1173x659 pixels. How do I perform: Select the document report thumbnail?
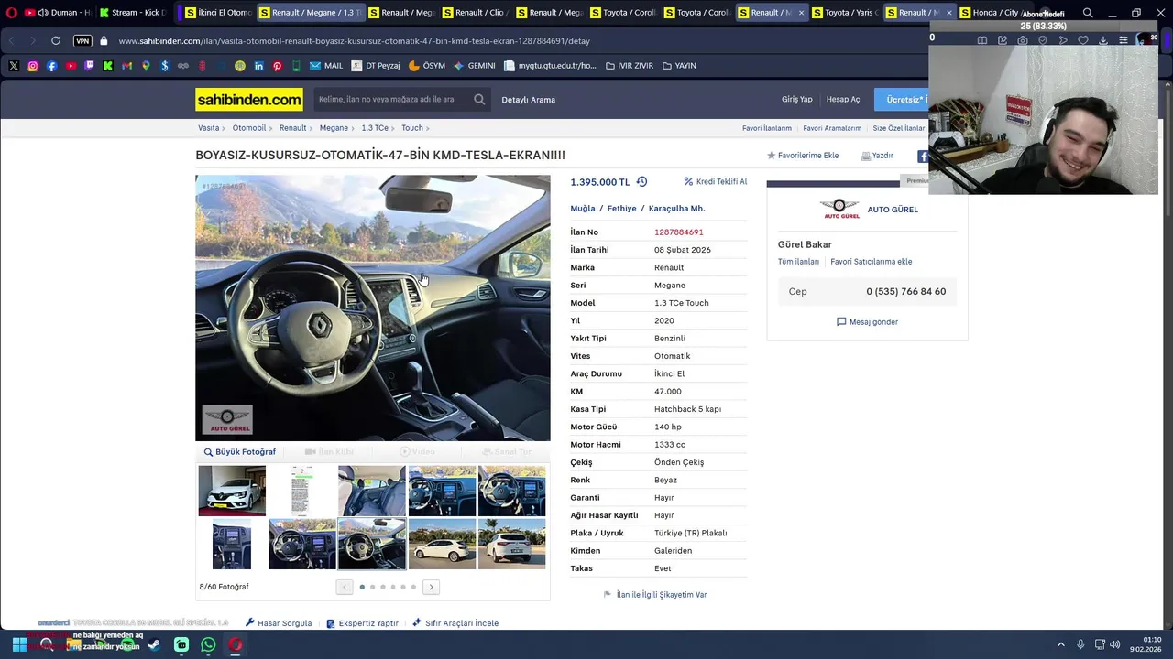301,491
